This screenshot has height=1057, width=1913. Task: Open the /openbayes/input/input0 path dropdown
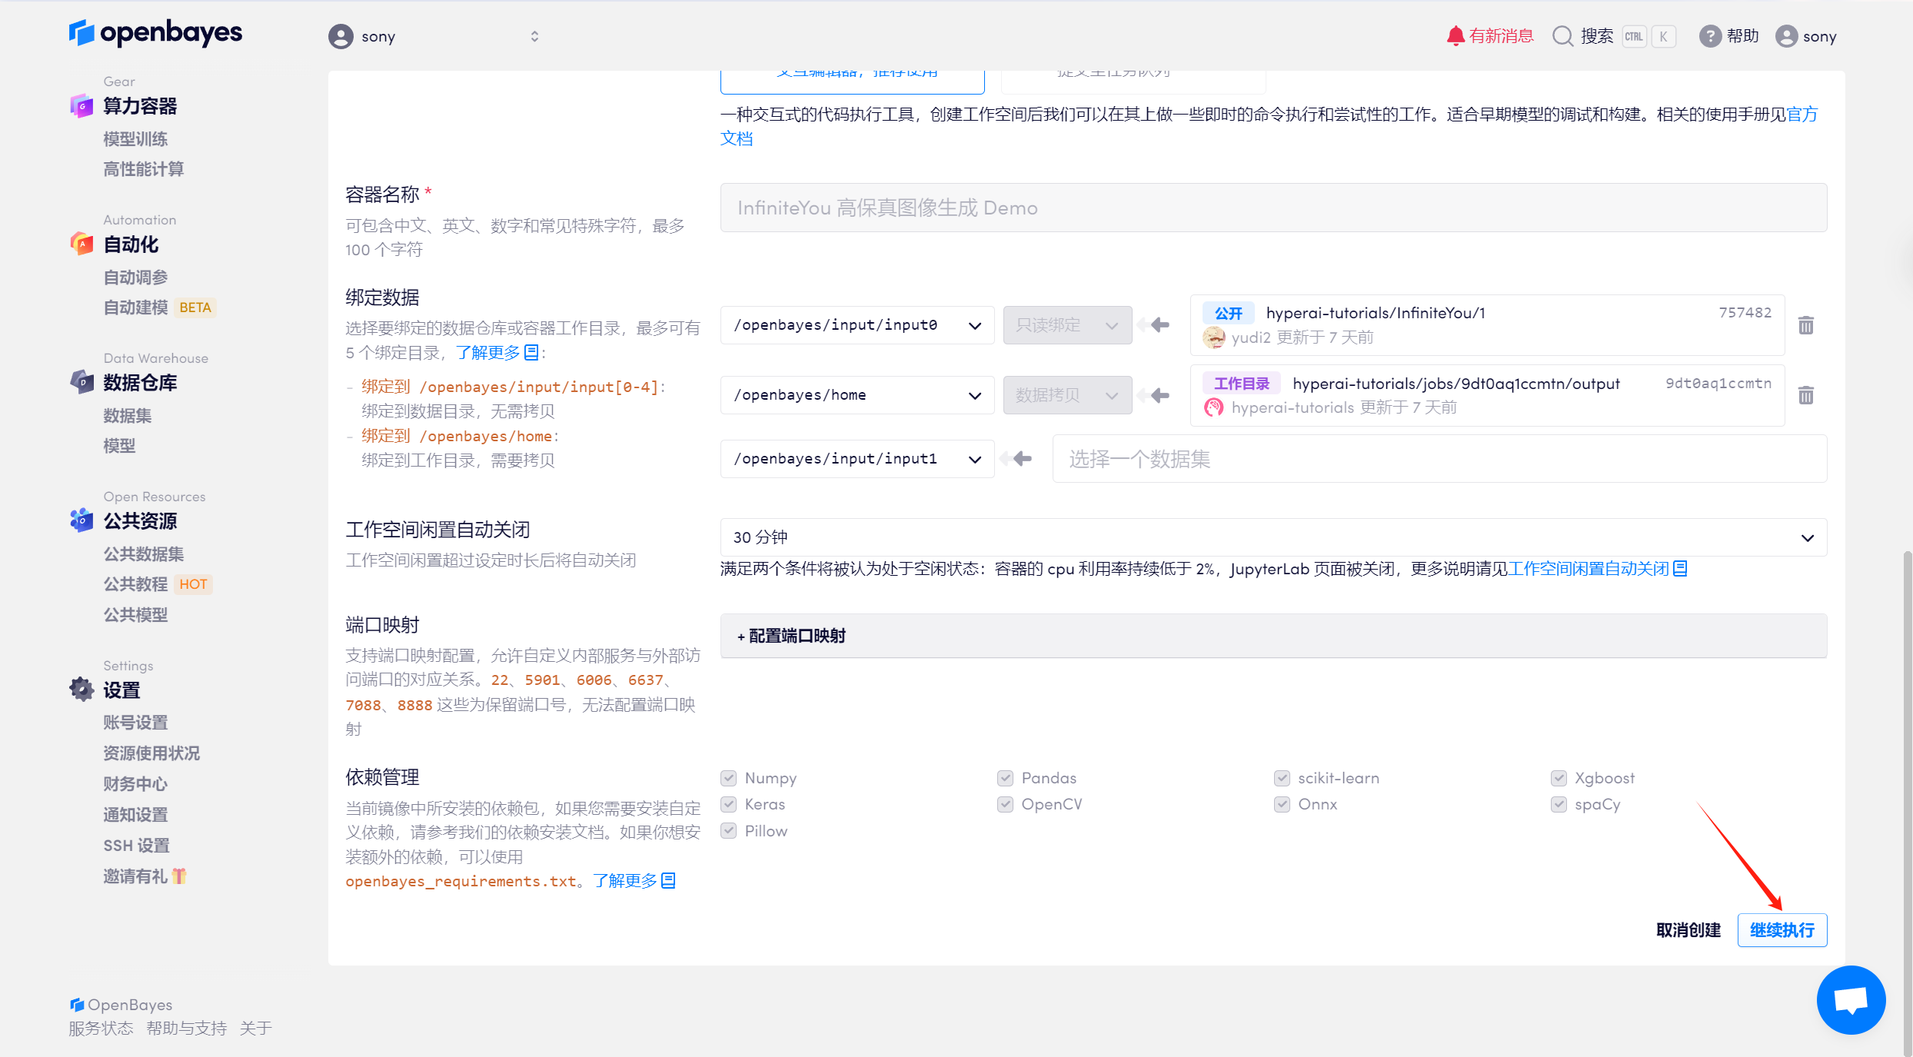click(x=857, y=325)
